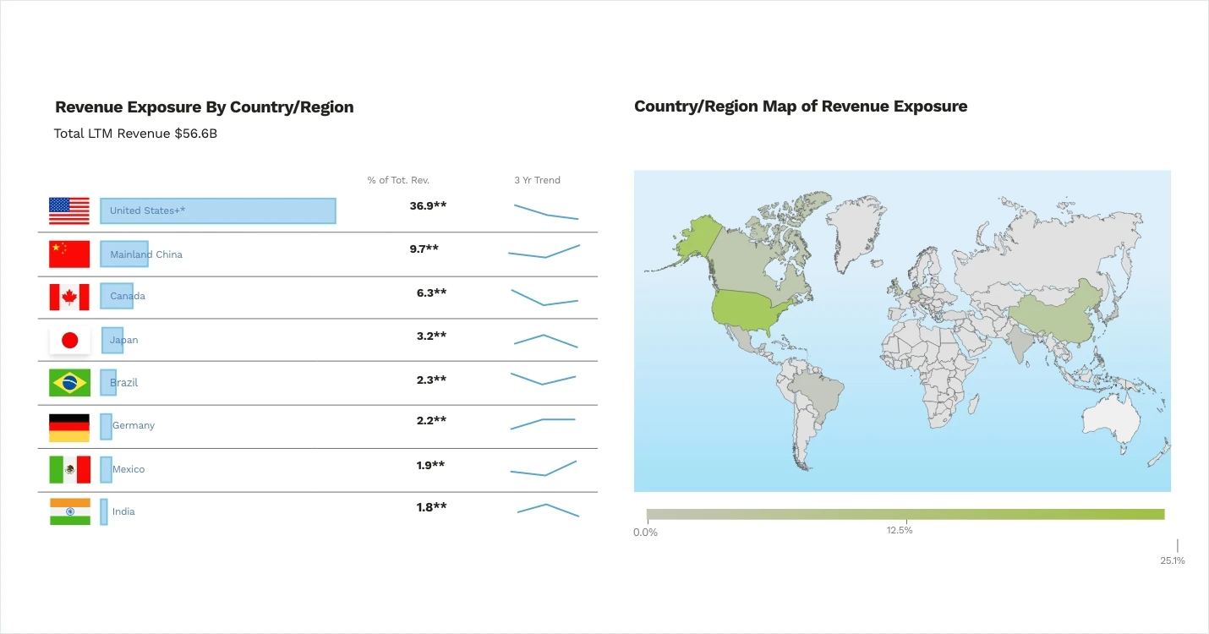Expand the 3 Yr Trend column header
1209x634 pixels.
[x=537, y=180]
